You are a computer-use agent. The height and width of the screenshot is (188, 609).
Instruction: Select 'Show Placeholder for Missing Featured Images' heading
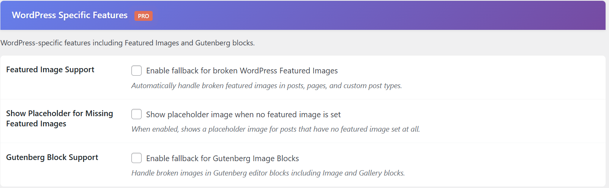(60, 118)
